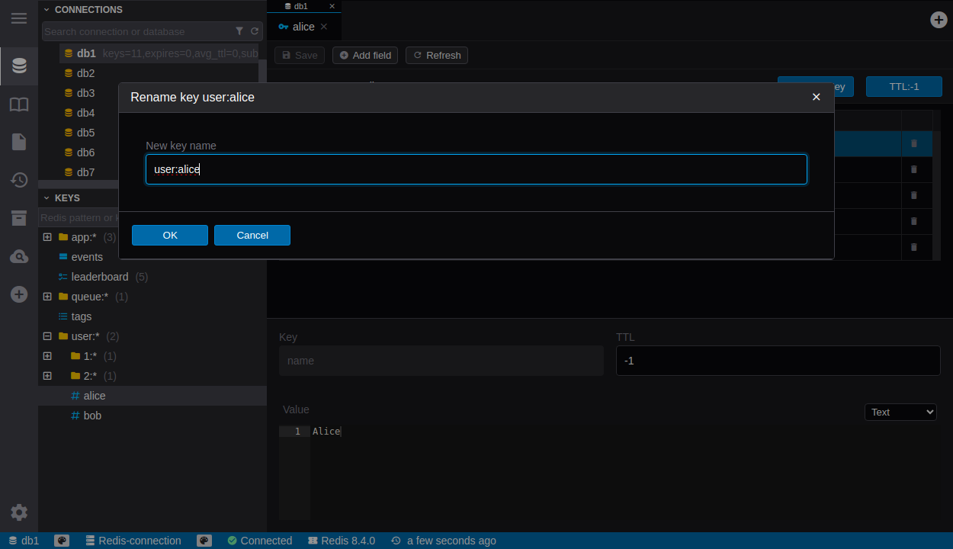Image resolution: width=953 pixels, height=549 pixels.
Task: Click the round plus icon at top right
Action: click(x=939, y=20)
